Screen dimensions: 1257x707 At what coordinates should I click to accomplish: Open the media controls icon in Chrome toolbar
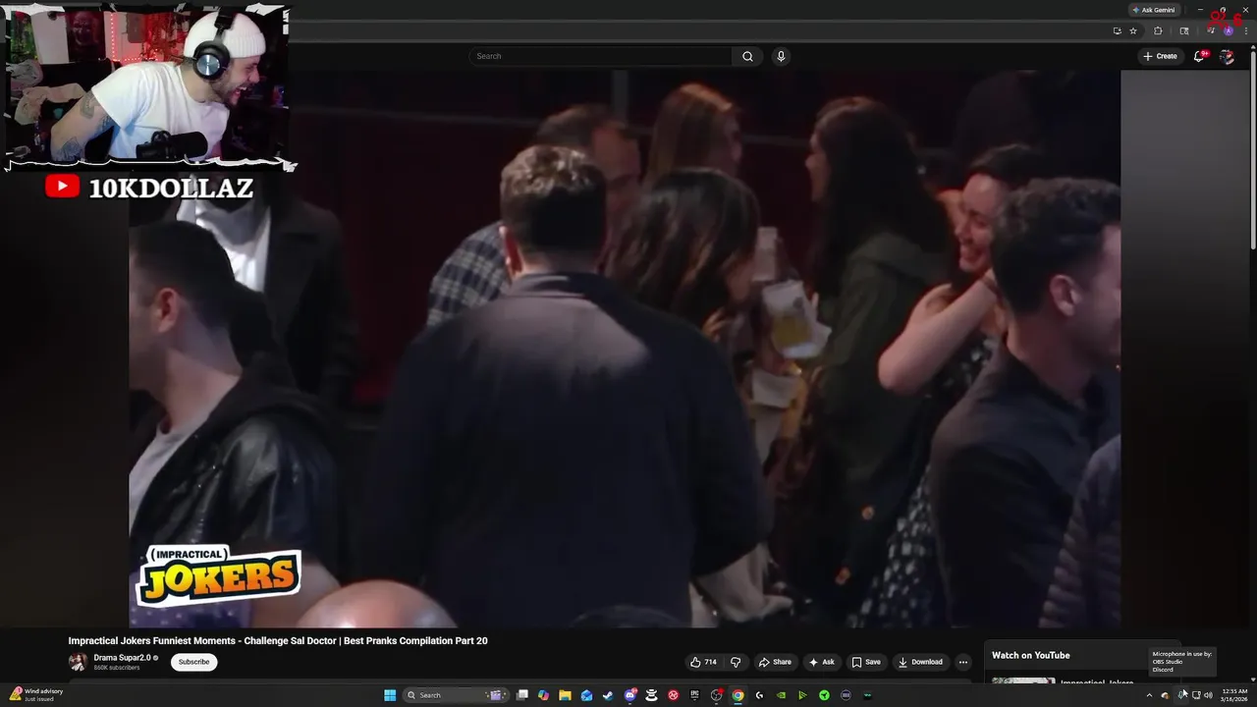[x=1211, y=30]
